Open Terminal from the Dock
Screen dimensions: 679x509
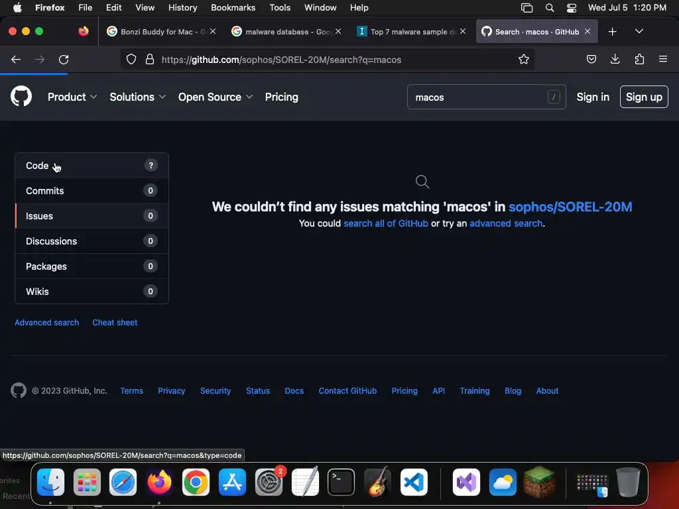point(341,482)
